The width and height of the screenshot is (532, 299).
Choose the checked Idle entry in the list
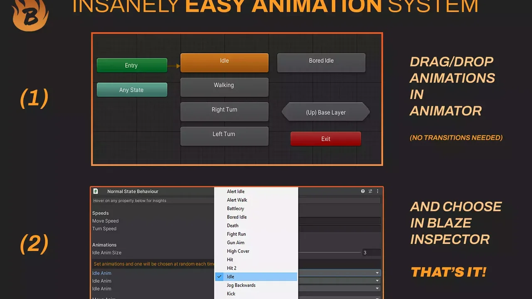(x=256, y=277)
